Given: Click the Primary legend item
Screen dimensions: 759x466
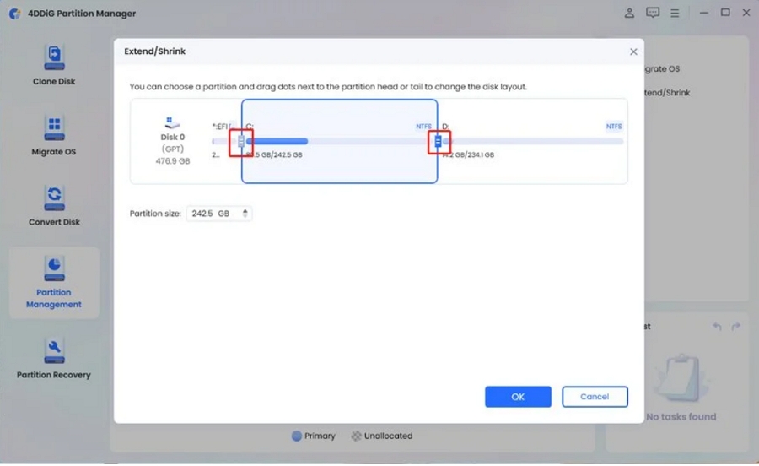Looking at the screenshot, I should coord(314,436).
